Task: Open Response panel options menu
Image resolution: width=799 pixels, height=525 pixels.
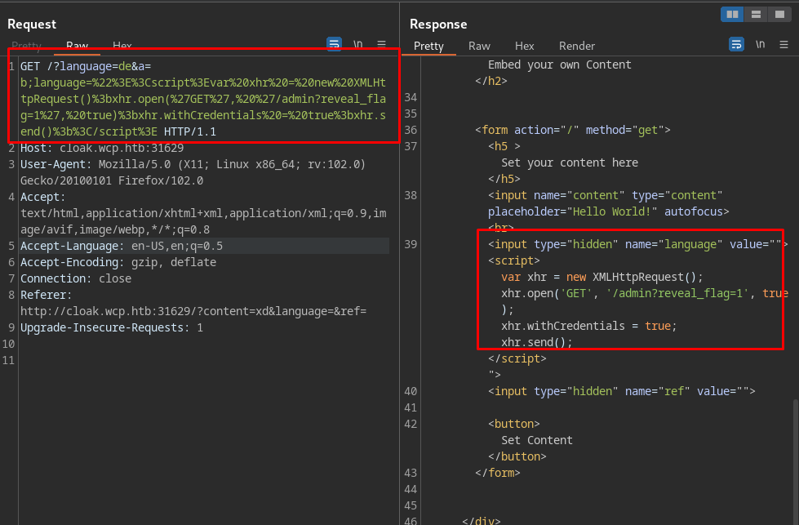Action: pos(783,44)
